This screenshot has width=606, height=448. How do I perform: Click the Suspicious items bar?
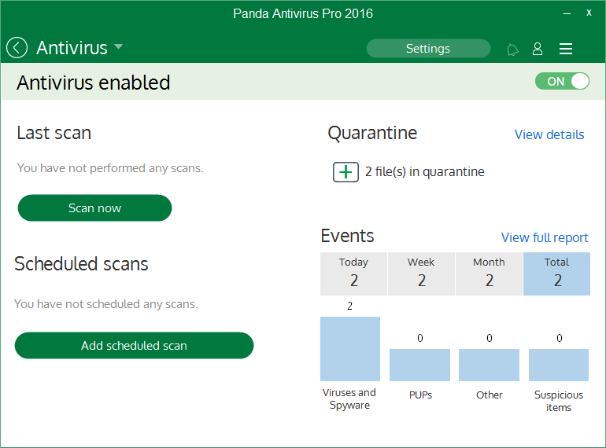pos(558,365)
